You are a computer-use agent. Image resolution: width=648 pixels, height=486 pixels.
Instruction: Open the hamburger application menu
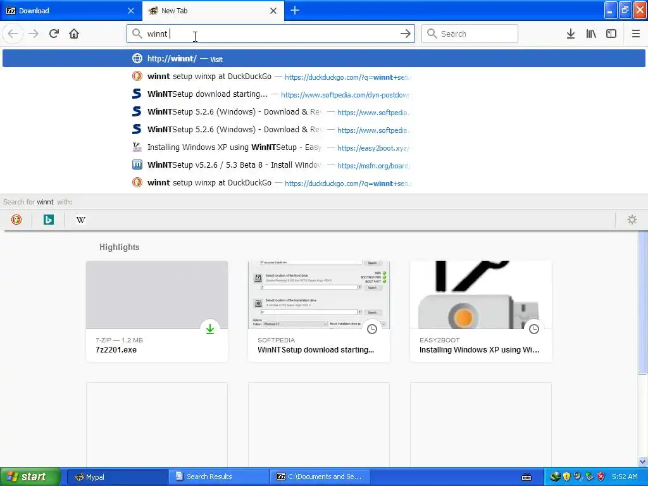635,34
